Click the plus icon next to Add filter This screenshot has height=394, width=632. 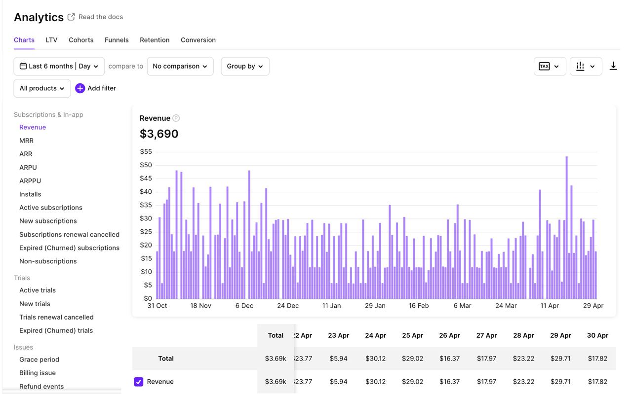(79, 88)
